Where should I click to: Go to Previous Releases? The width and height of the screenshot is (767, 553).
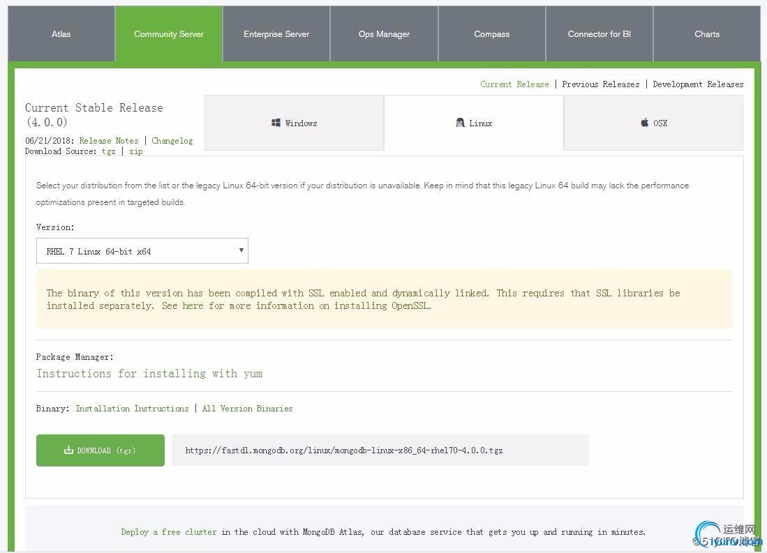pyautogui.click(x=601, y=84)
